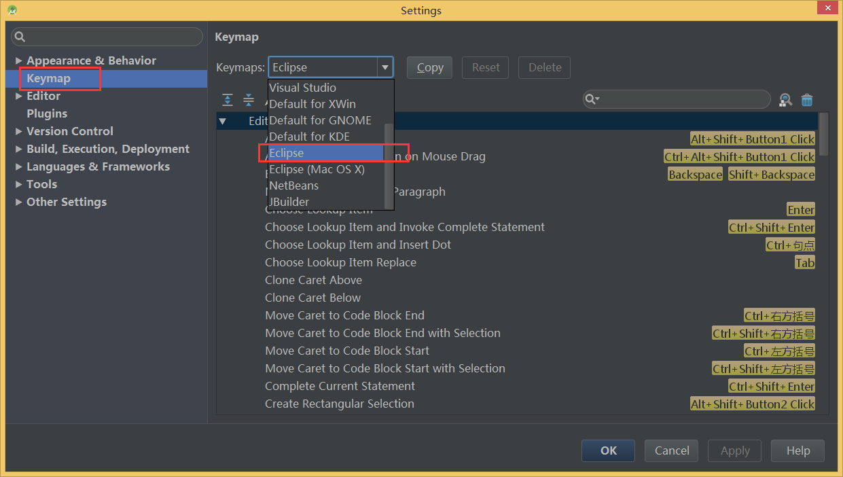Click the OK button
The image size is (843, 477).
609,450
